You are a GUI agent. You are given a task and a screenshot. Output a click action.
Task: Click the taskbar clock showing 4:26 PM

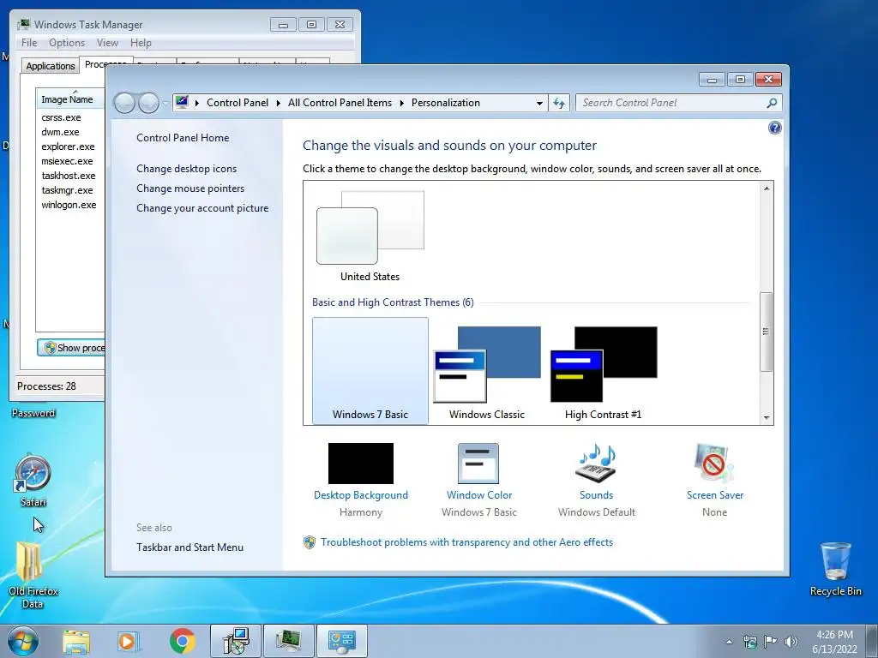(834, 642)
